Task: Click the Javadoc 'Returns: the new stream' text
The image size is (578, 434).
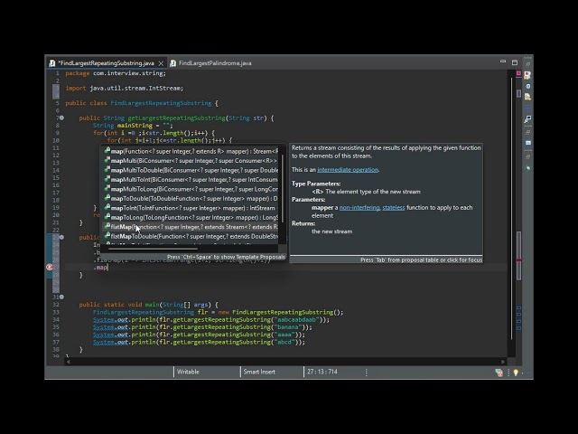Action: tap(322, 227)
